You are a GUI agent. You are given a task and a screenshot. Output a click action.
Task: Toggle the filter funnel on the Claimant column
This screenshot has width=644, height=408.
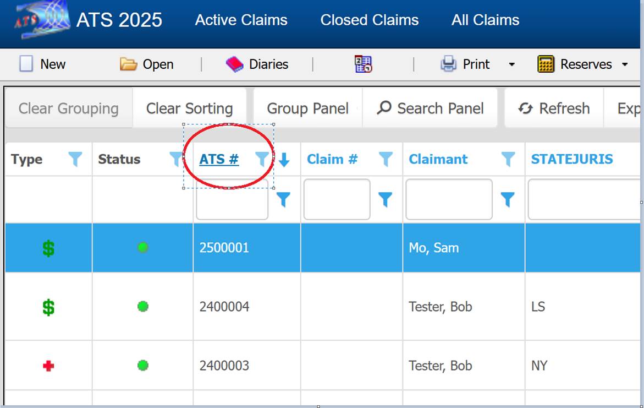point(507,159)
